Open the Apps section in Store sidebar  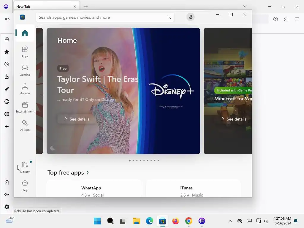(25, 52)
